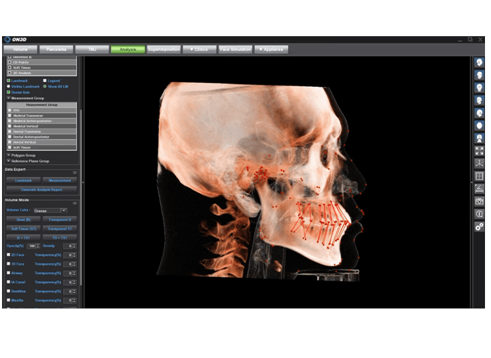Screen dimensions: 491x358
Task: Click the 3D axis orientation icon
Action: pyautogui.click(x=479, y=163)
